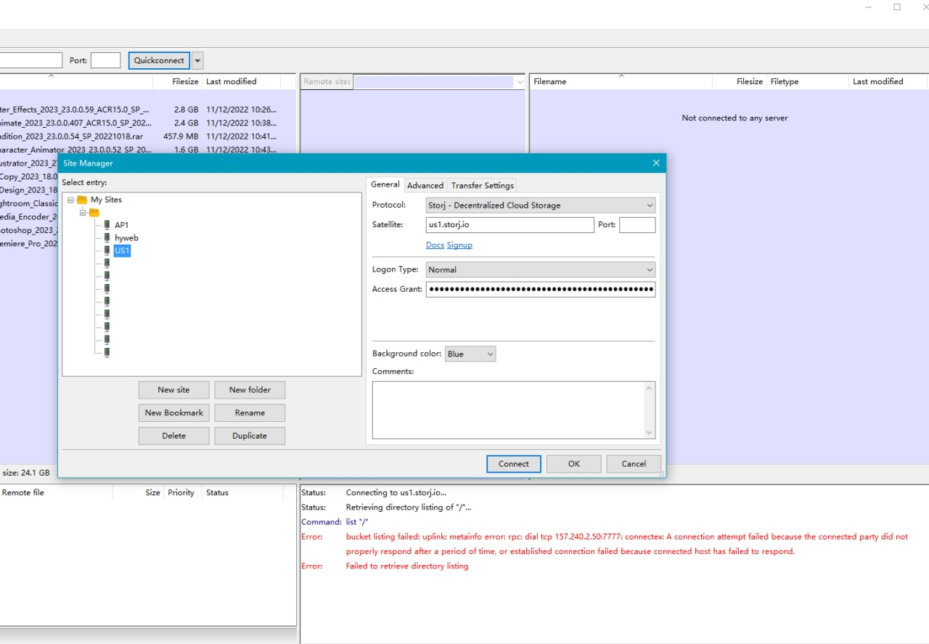This screenshot has height=644, width=929.
Task: Click the 2.8 GB file size cell
Action: click(186, 110)
